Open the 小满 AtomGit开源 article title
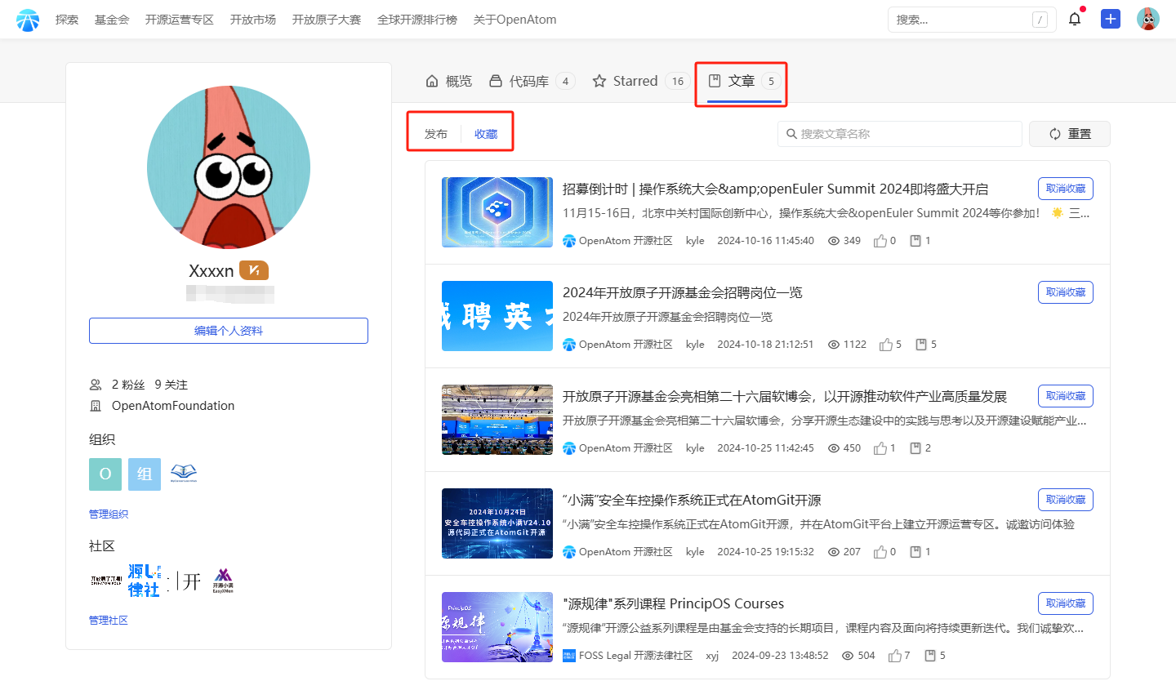1176x690 pixels. [x=692, y=500]
